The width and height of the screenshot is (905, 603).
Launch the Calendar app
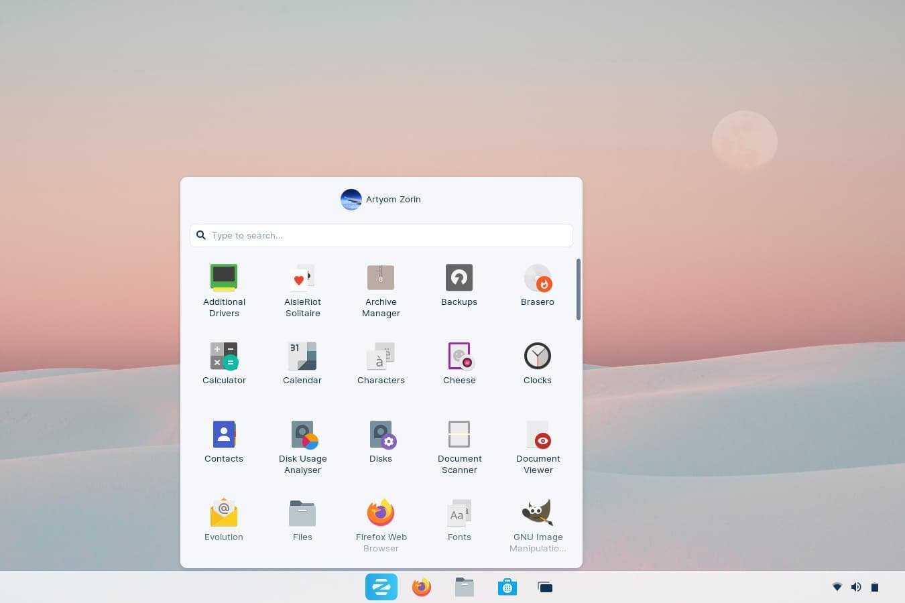pos(302,364)
